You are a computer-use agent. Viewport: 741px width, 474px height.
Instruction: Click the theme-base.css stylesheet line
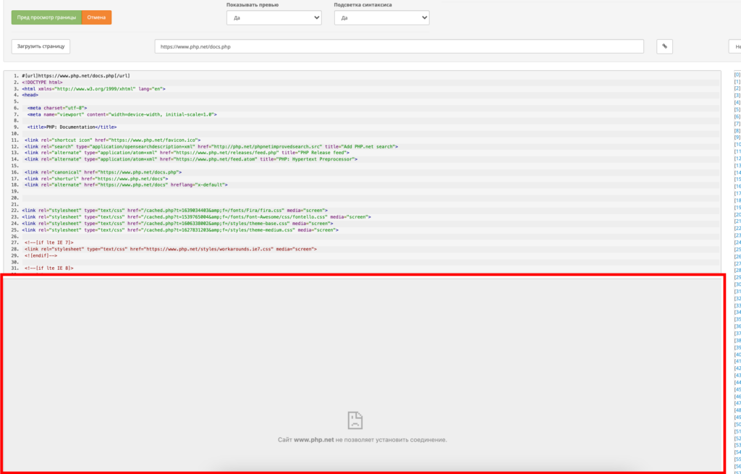pyautogui.click(x=177, y=223)
